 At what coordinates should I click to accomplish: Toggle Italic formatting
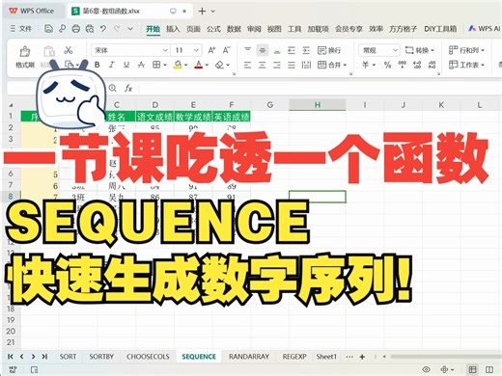coord(112,65)
